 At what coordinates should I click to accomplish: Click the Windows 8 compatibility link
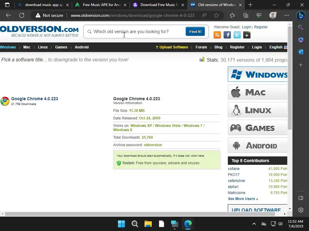point(123,130)
